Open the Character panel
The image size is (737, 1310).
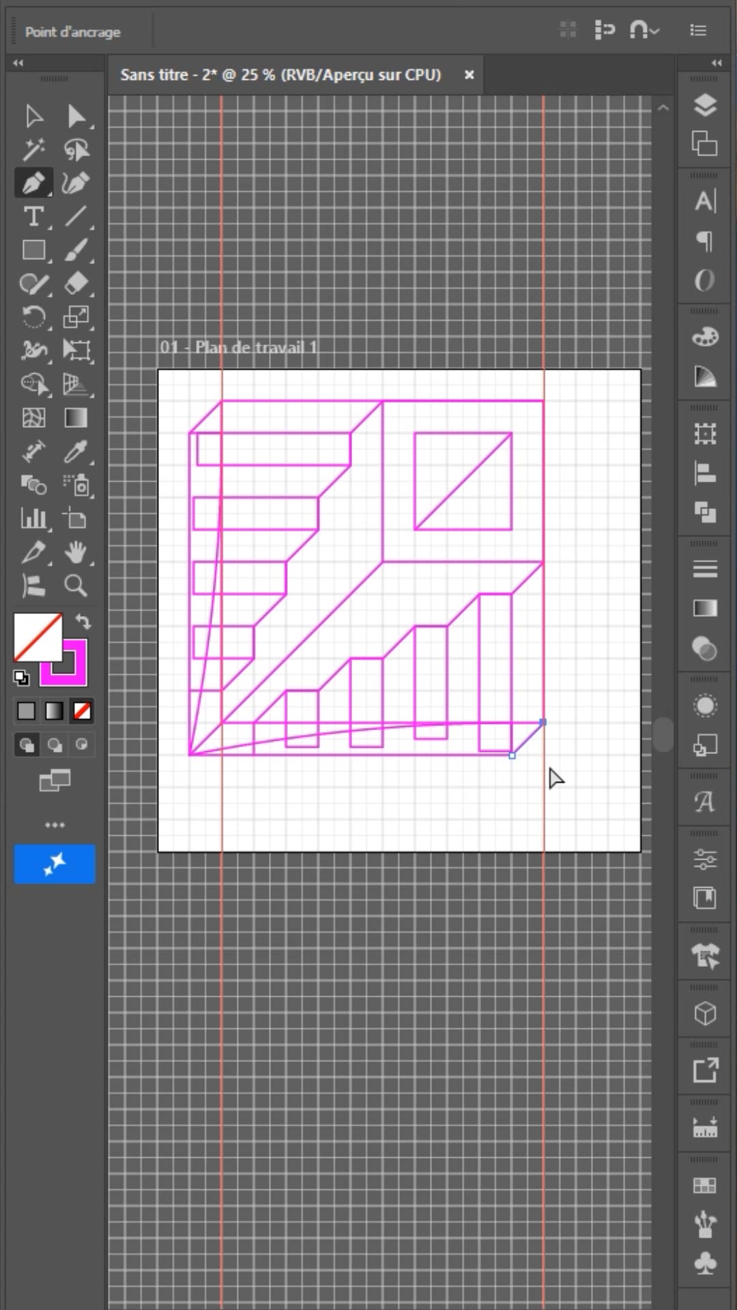coord(705,201)
